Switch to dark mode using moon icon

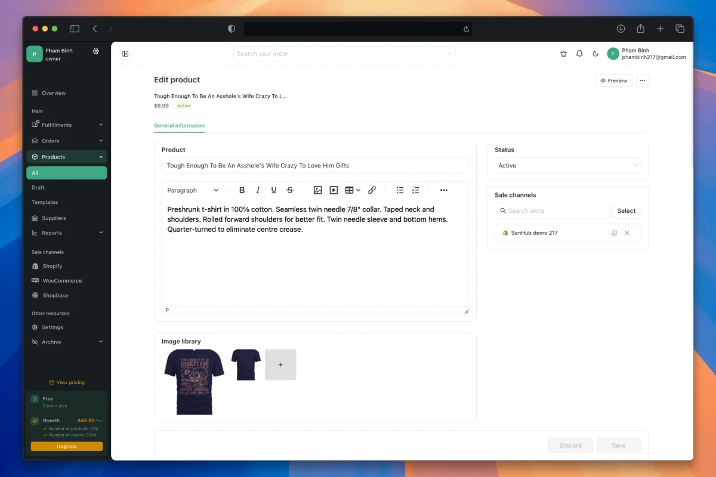click(595, 53)
